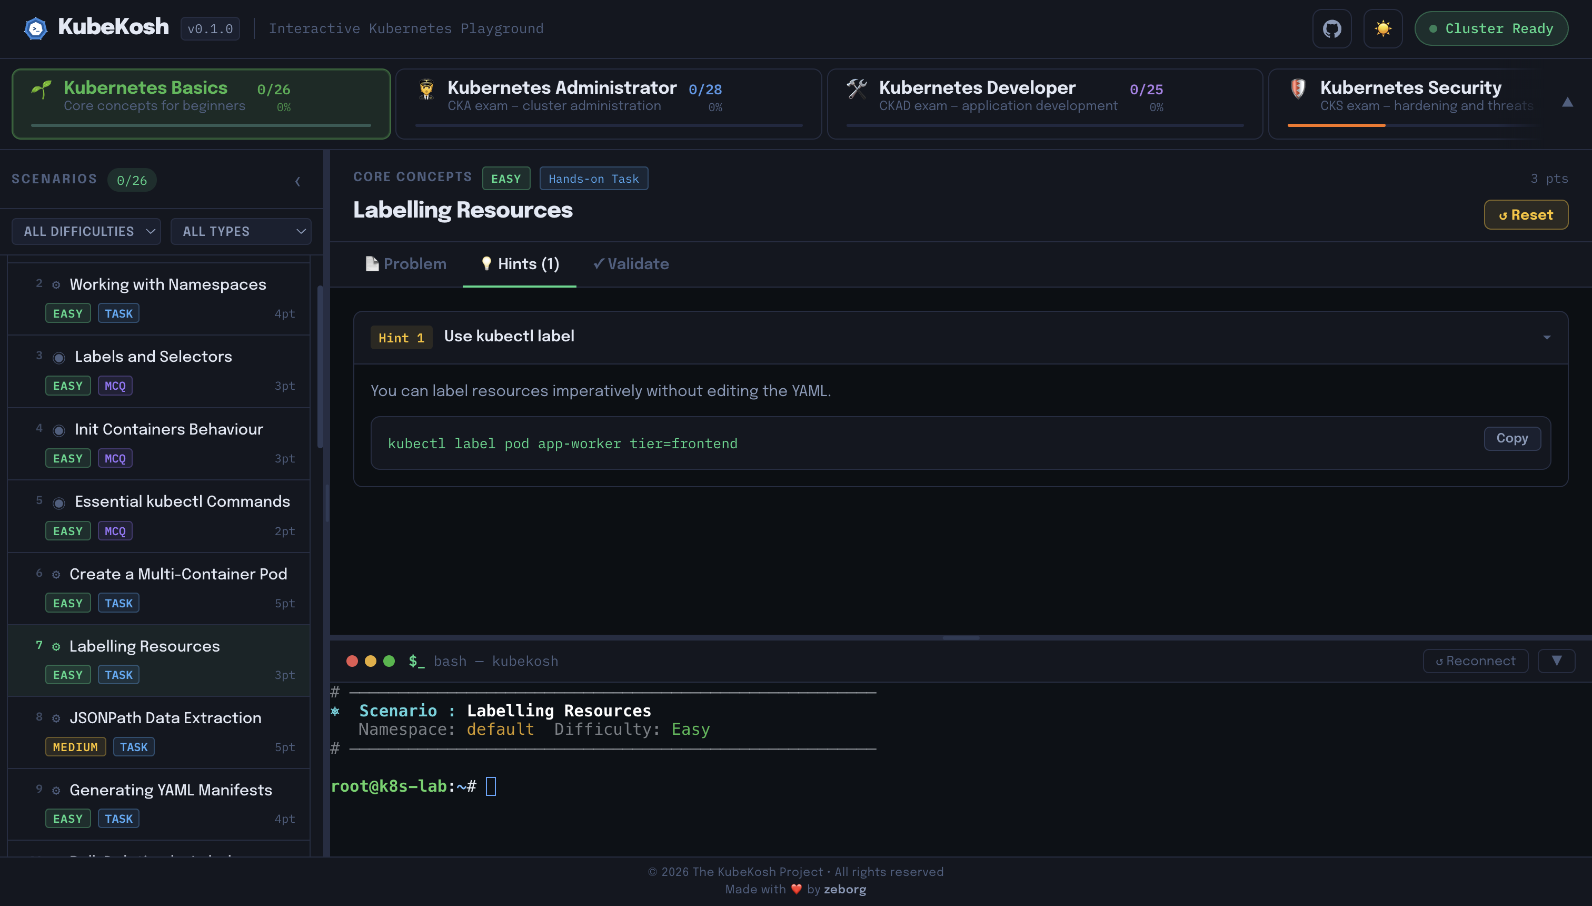Click the terminal prompt icon beside bash
Viewport: 1592px width, 906px height.
point(416,661)
